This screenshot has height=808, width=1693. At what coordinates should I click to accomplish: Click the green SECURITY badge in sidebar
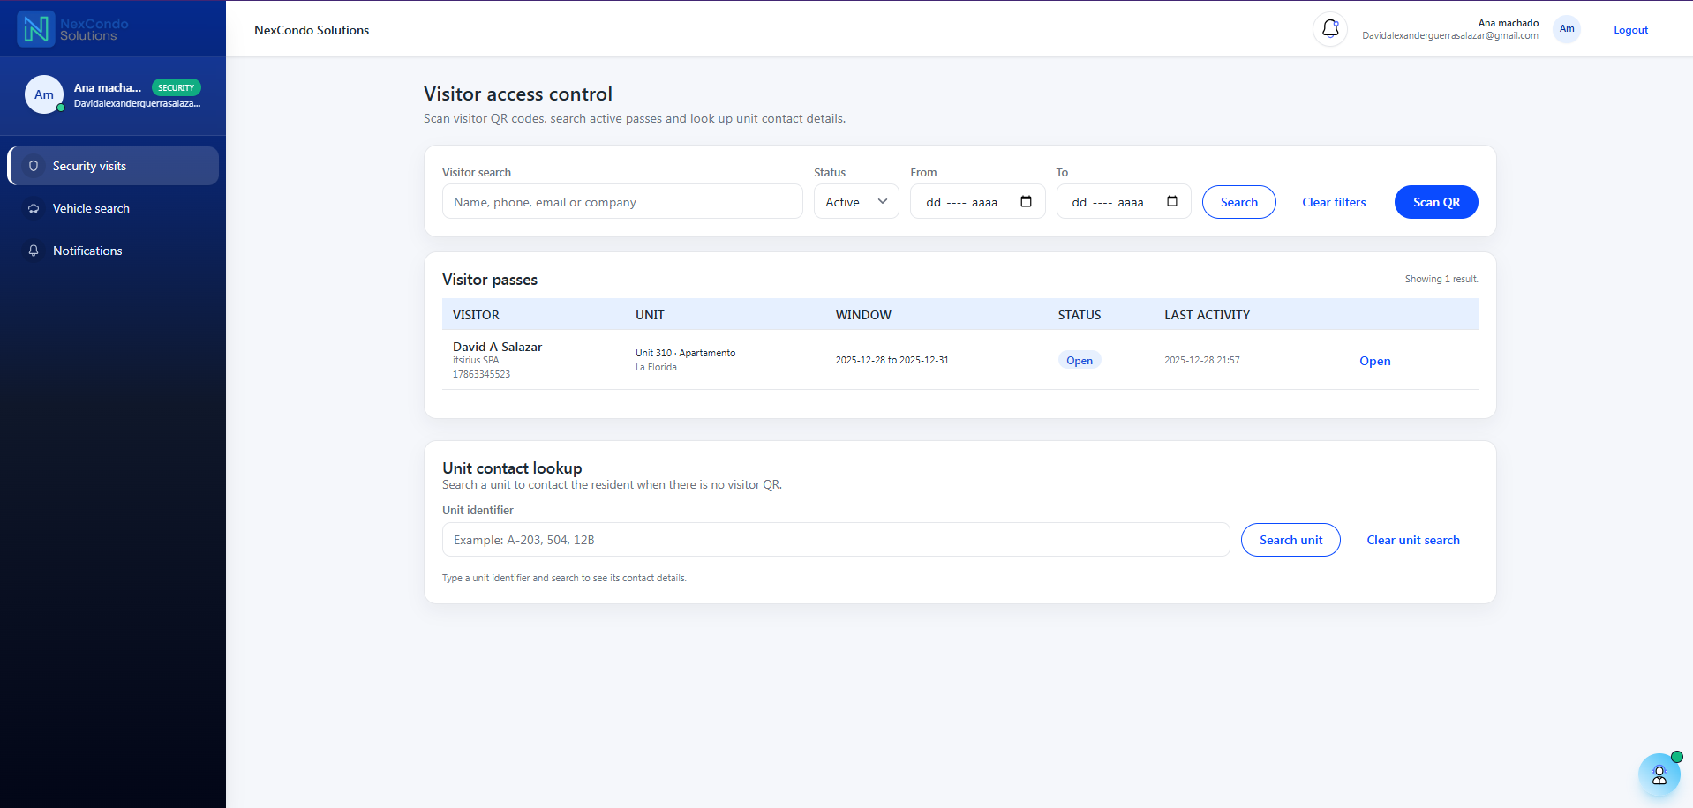177,87
